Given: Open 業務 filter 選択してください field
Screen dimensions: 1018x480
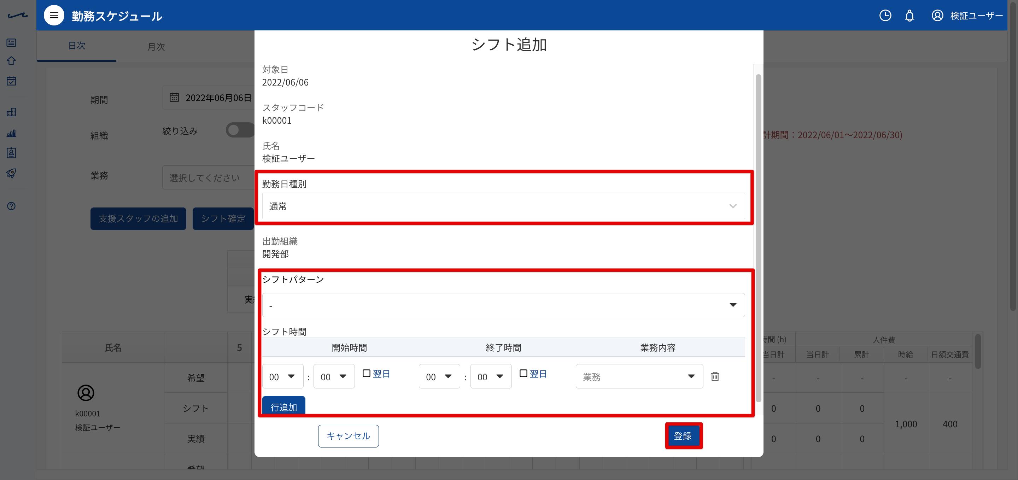Looking at the screenshot, I should coord(208,177).
